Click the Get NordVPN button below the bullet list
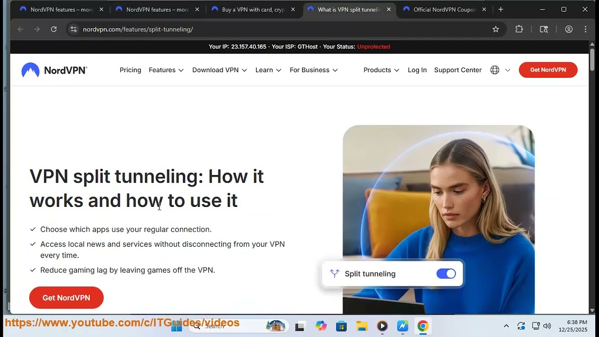The image size is (599, 337). (x=66, y=298)
